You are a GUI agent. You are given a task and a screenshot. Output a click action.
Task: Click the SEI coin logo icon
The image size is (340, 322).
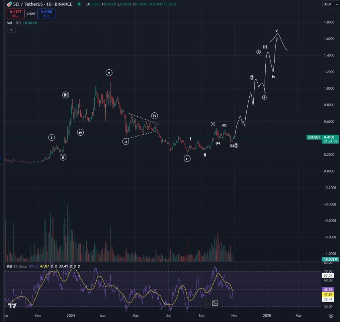click(9, 4)
